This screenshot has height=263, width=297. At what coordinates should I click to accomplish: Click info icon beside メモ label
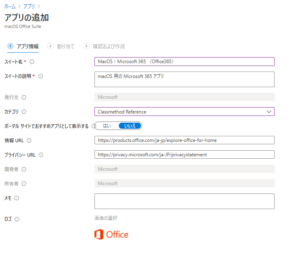(x=17, y=198)
